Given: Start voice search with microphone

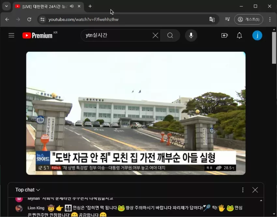Looking at the screenshot, I should 191,35.
